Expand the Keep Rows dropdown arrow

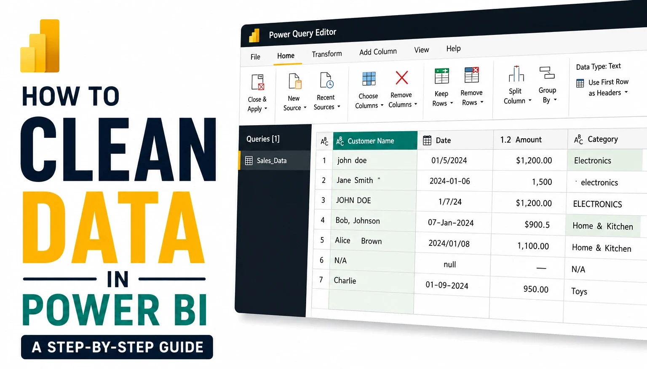point(452,103)
